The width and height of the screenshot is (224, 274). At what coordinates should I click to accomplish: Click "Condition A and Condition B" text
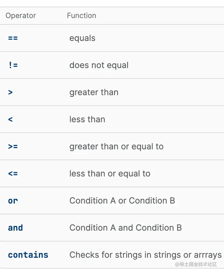[x=125, y=228]
